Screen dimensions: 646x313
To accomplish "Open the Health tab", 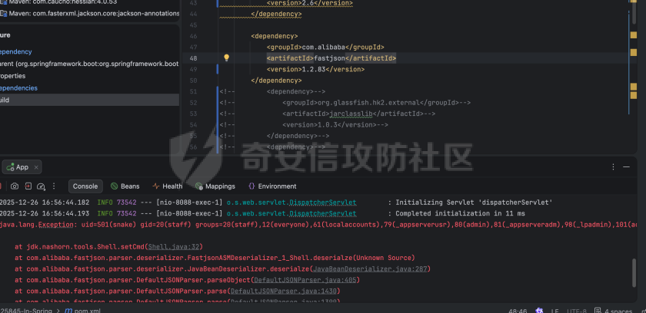I will (167, 186).
